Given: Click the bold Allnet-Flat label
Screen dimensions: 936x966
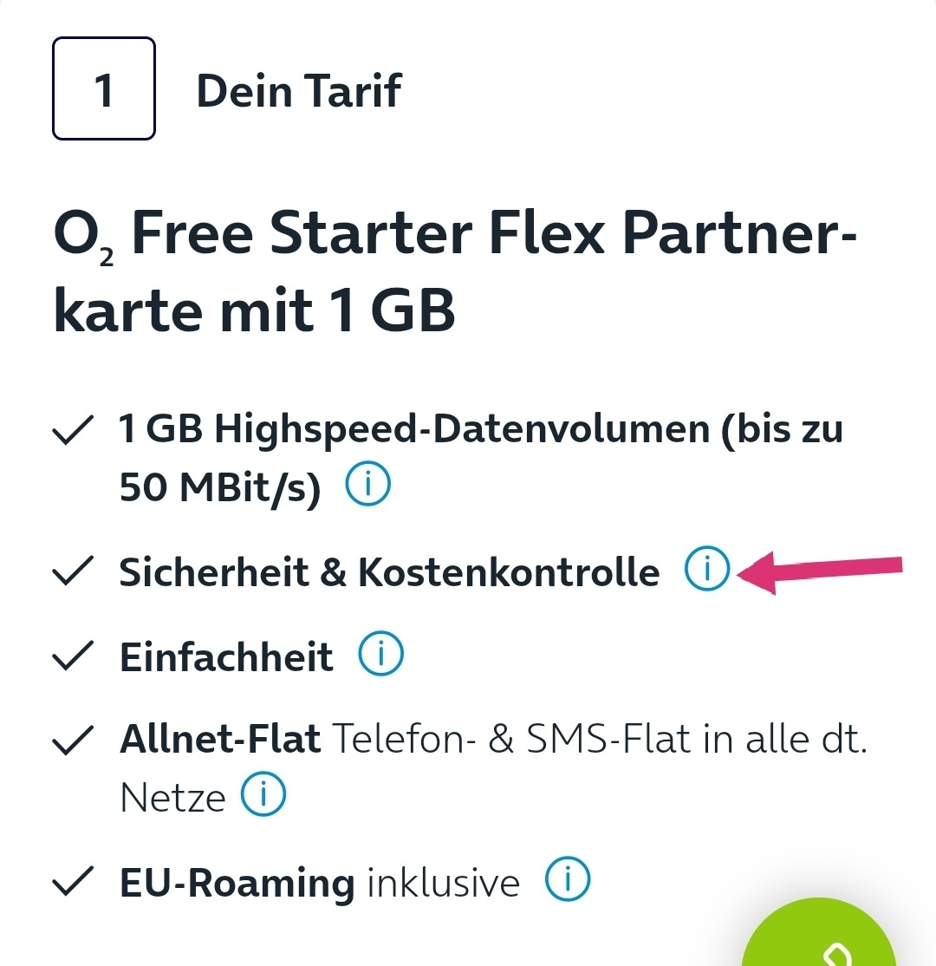Looking at the screenshot, I should tap(220, 739).
